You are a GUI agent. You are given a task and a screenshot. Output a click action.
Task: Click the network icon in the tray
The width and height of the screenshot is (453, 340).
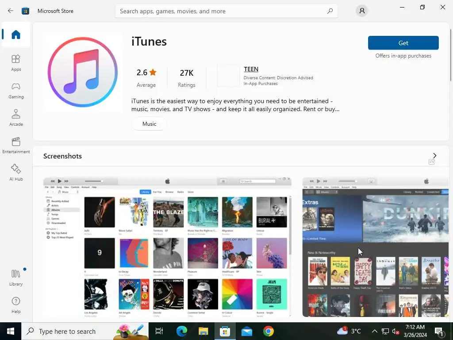(385, 331)
